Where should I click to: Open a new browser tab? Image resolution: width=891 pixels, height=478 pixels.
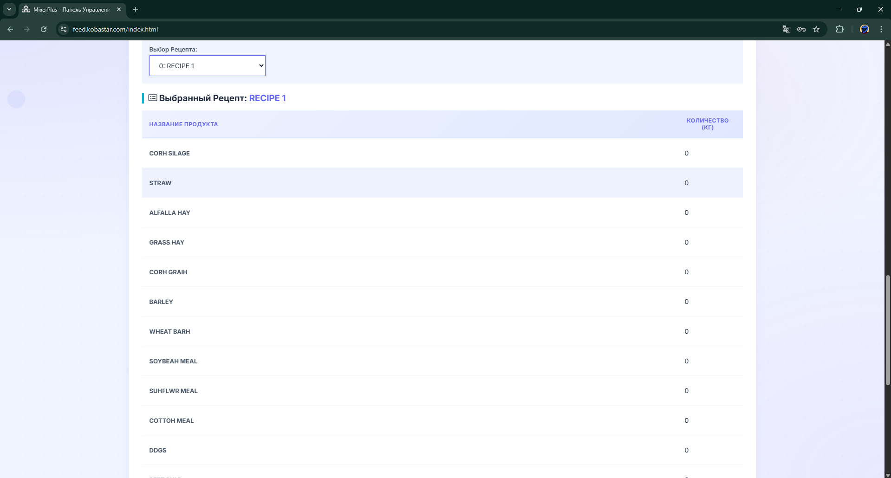point(136,9)
